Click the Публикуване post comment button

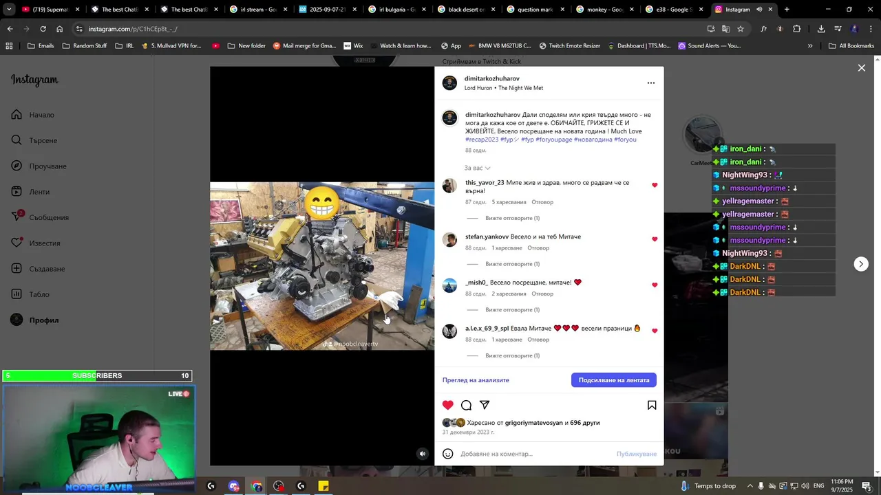(x=637, y=454)
